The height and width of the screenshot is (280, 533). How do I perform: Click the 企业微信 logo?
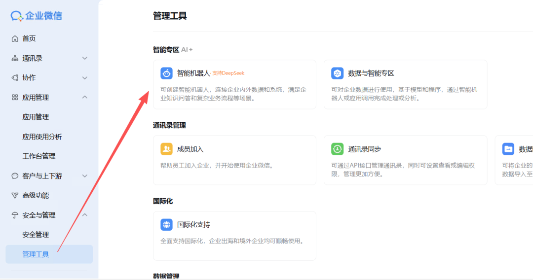point(37,16)
